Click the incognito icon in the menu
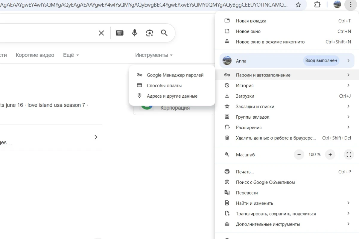The image size is (359, 239). [x=227, y=42]
